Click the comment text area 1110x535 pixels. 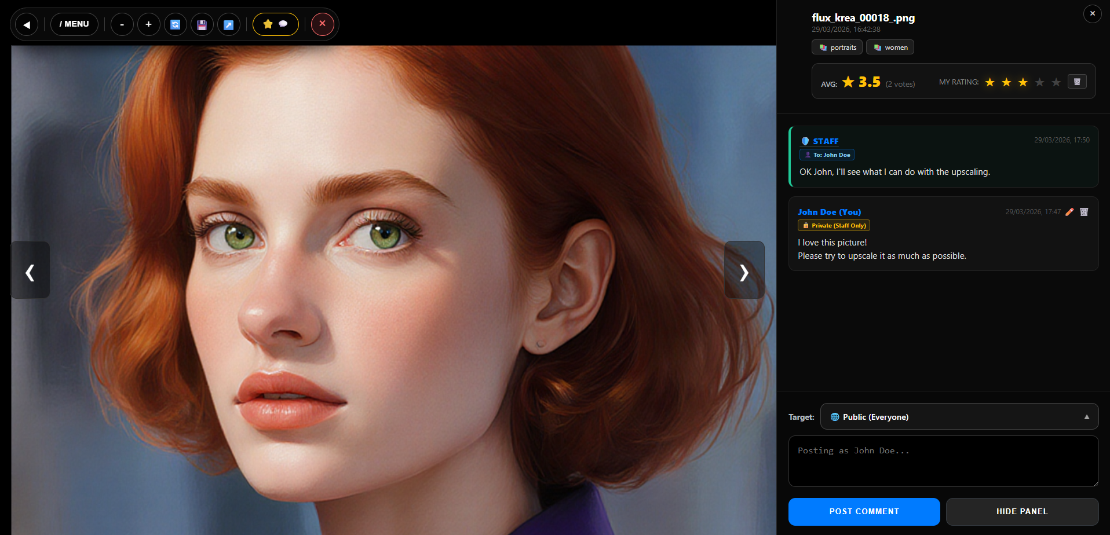(x=943, y=461)
